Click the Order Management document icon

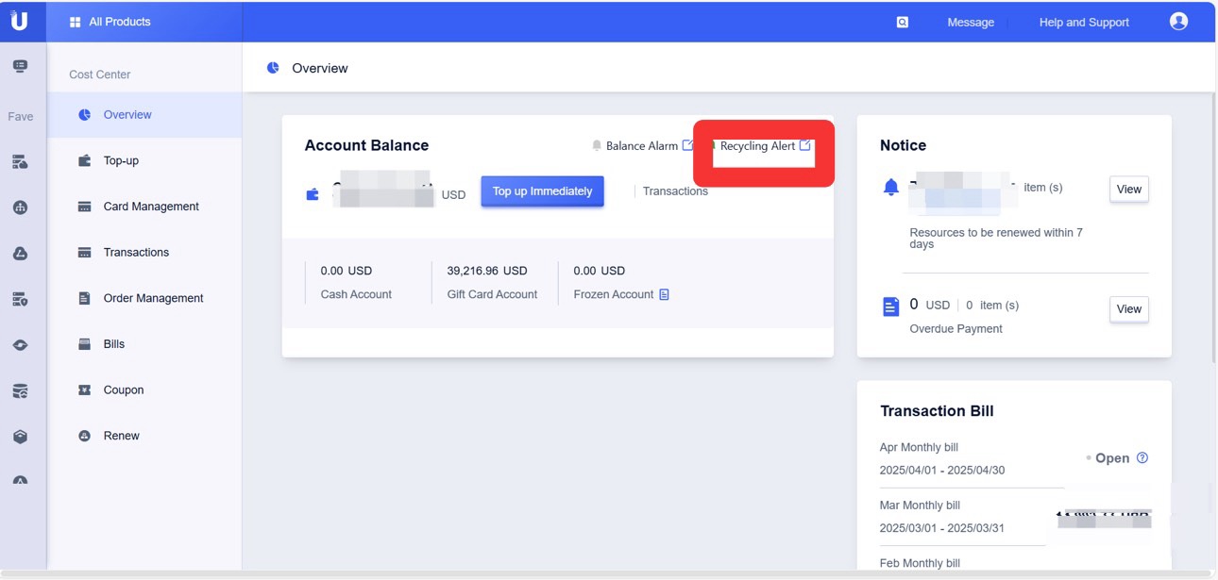point(84,298)
